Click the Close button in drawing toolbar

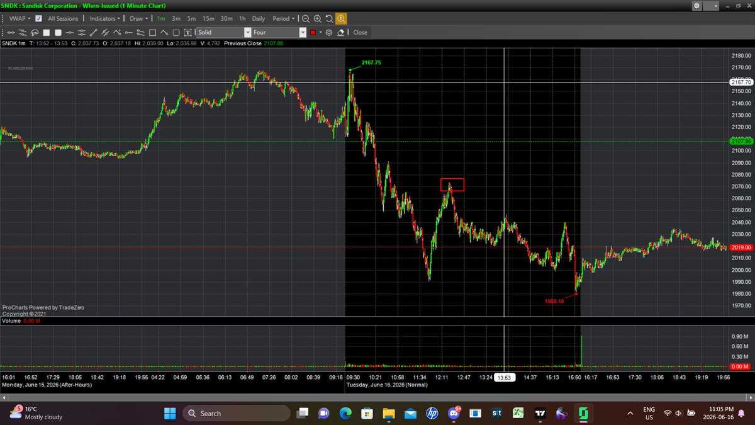coord(360,32)
